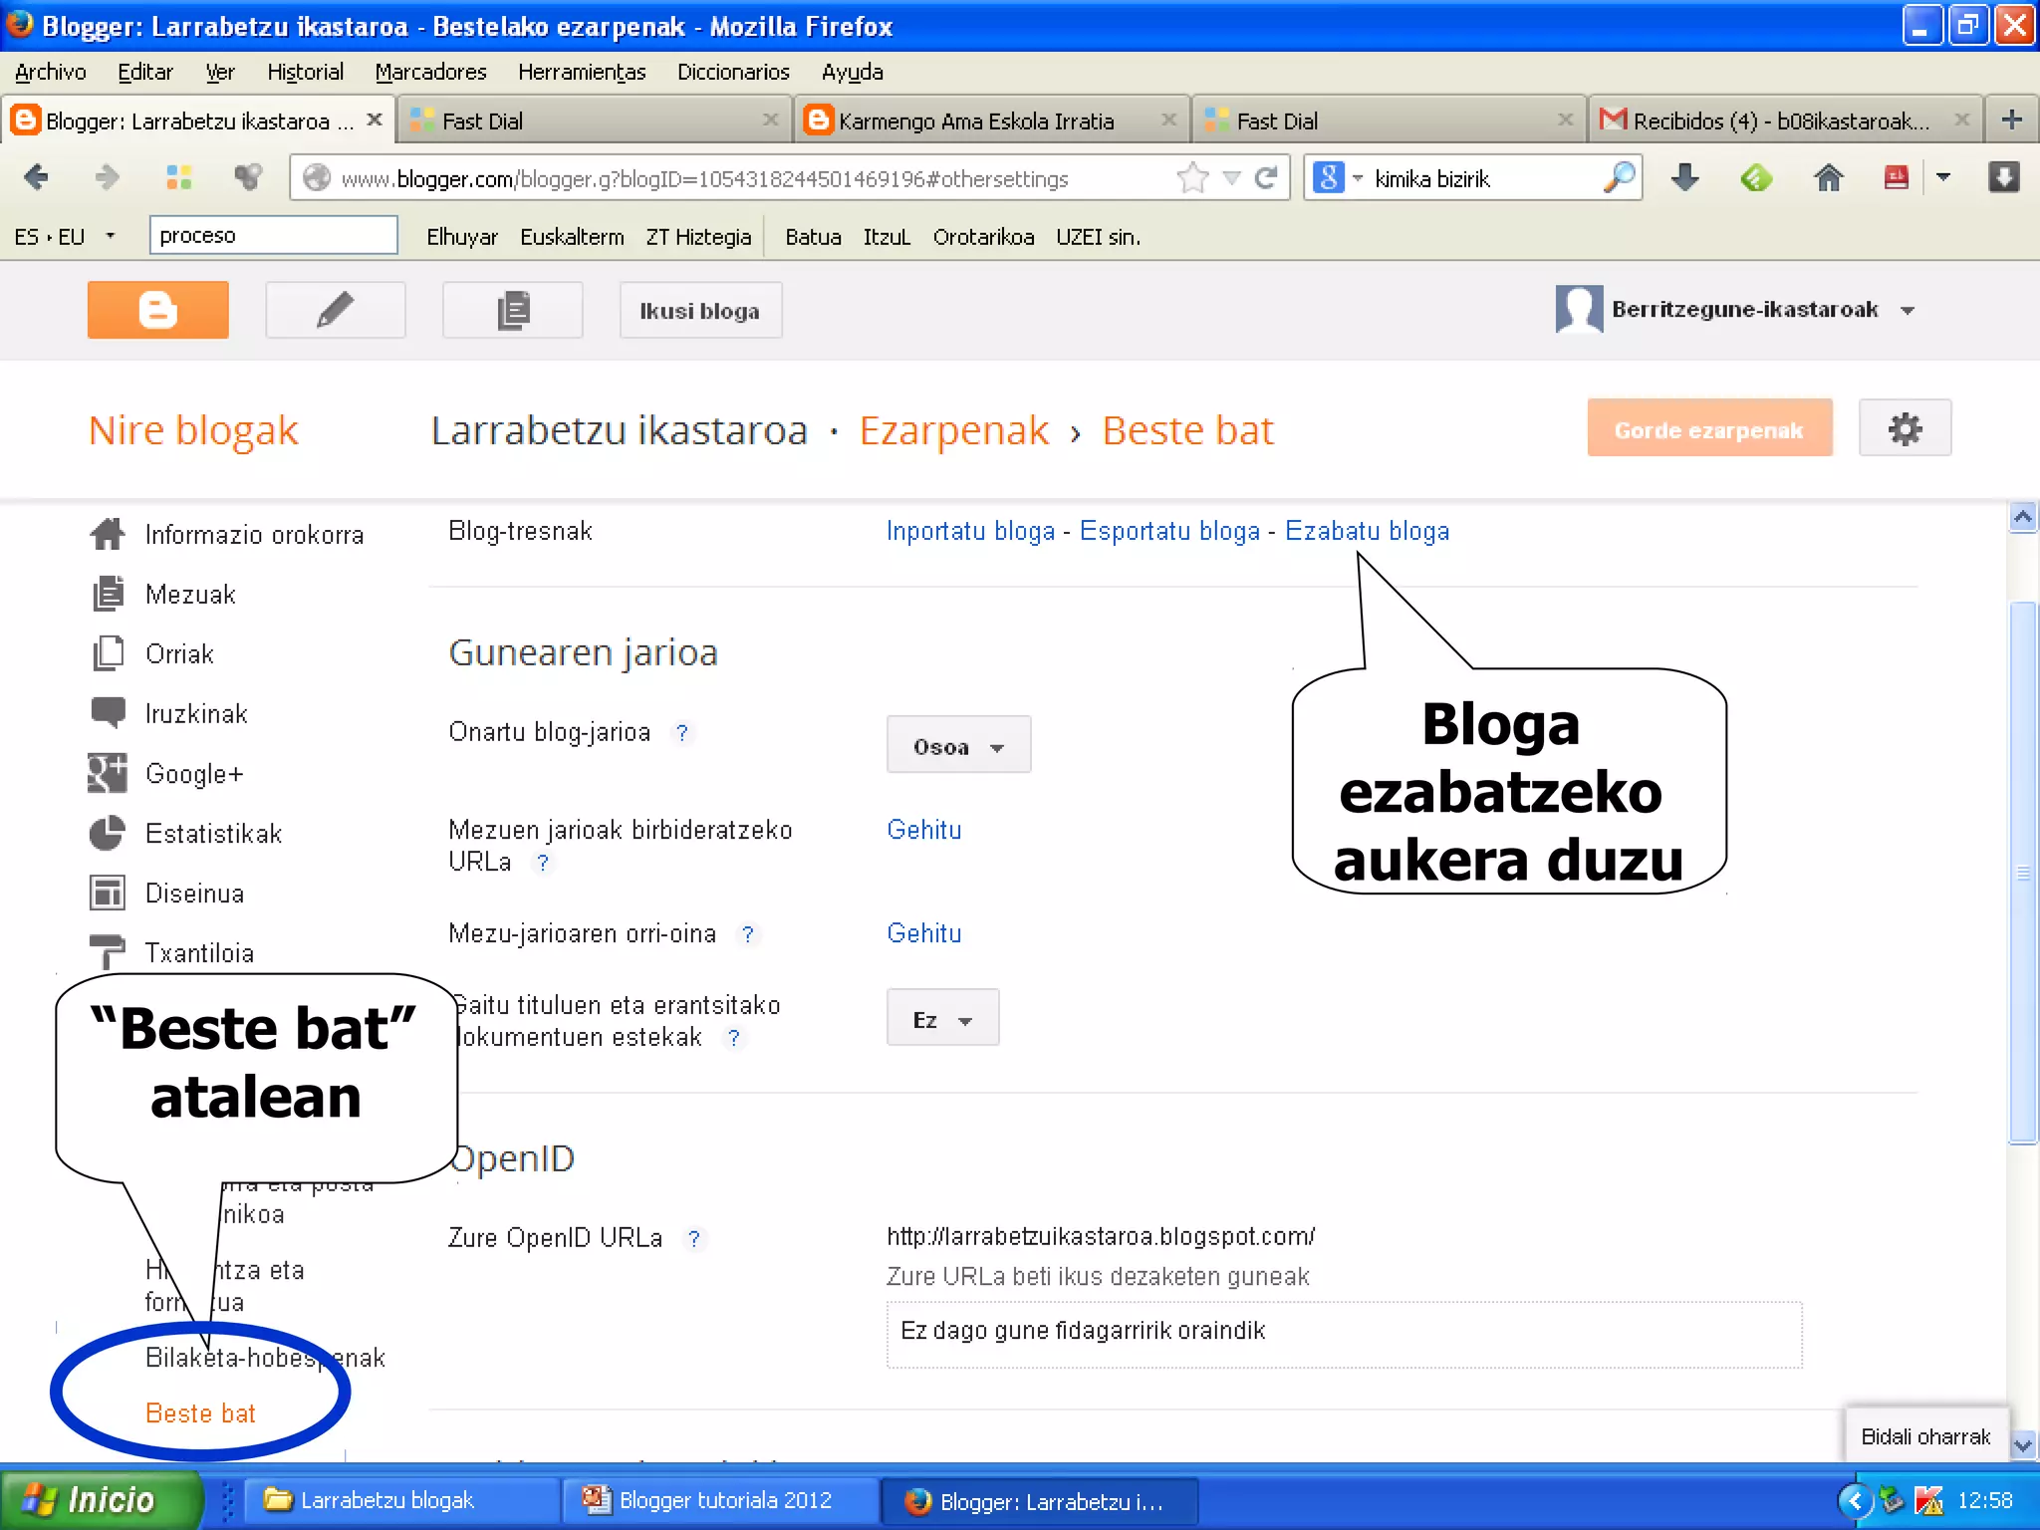Click the Euskalterm toolbar button
Image resolution: width=2040 pixels, height=1530 pixels.
click(x=572, y=236)
